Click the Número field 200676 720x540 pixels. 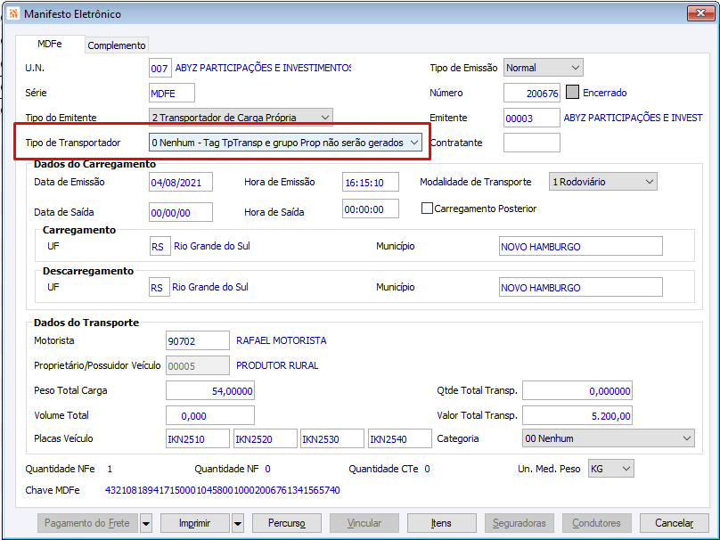pyautogui.click(x=532, y=93)
